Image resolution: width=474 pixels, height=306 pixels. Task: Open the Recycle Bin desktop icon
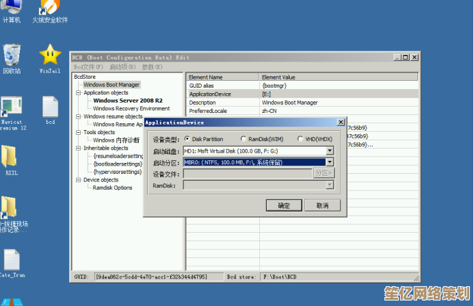(x=12, y=55)
